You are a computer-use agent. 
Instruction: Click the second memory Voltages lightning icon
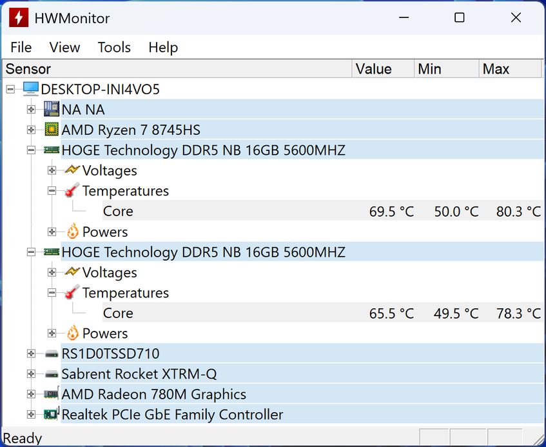[x=72, y=272]
